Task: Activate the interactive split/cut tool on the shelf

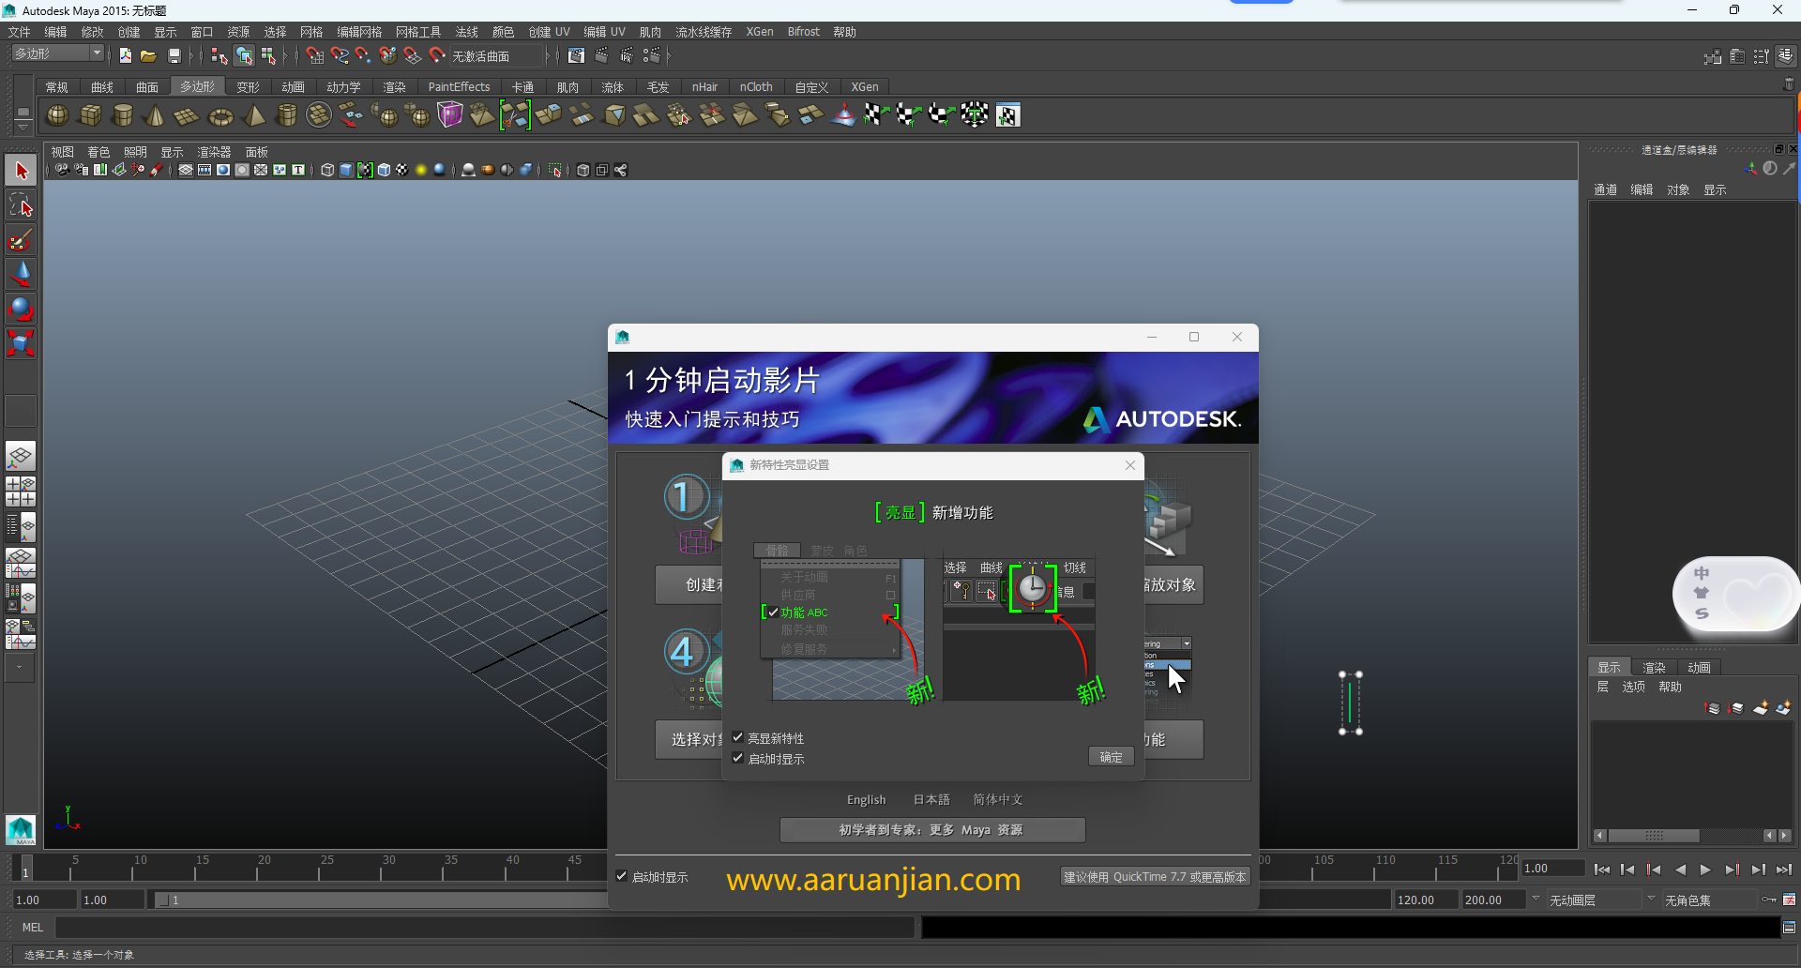Action: (516, 114)
